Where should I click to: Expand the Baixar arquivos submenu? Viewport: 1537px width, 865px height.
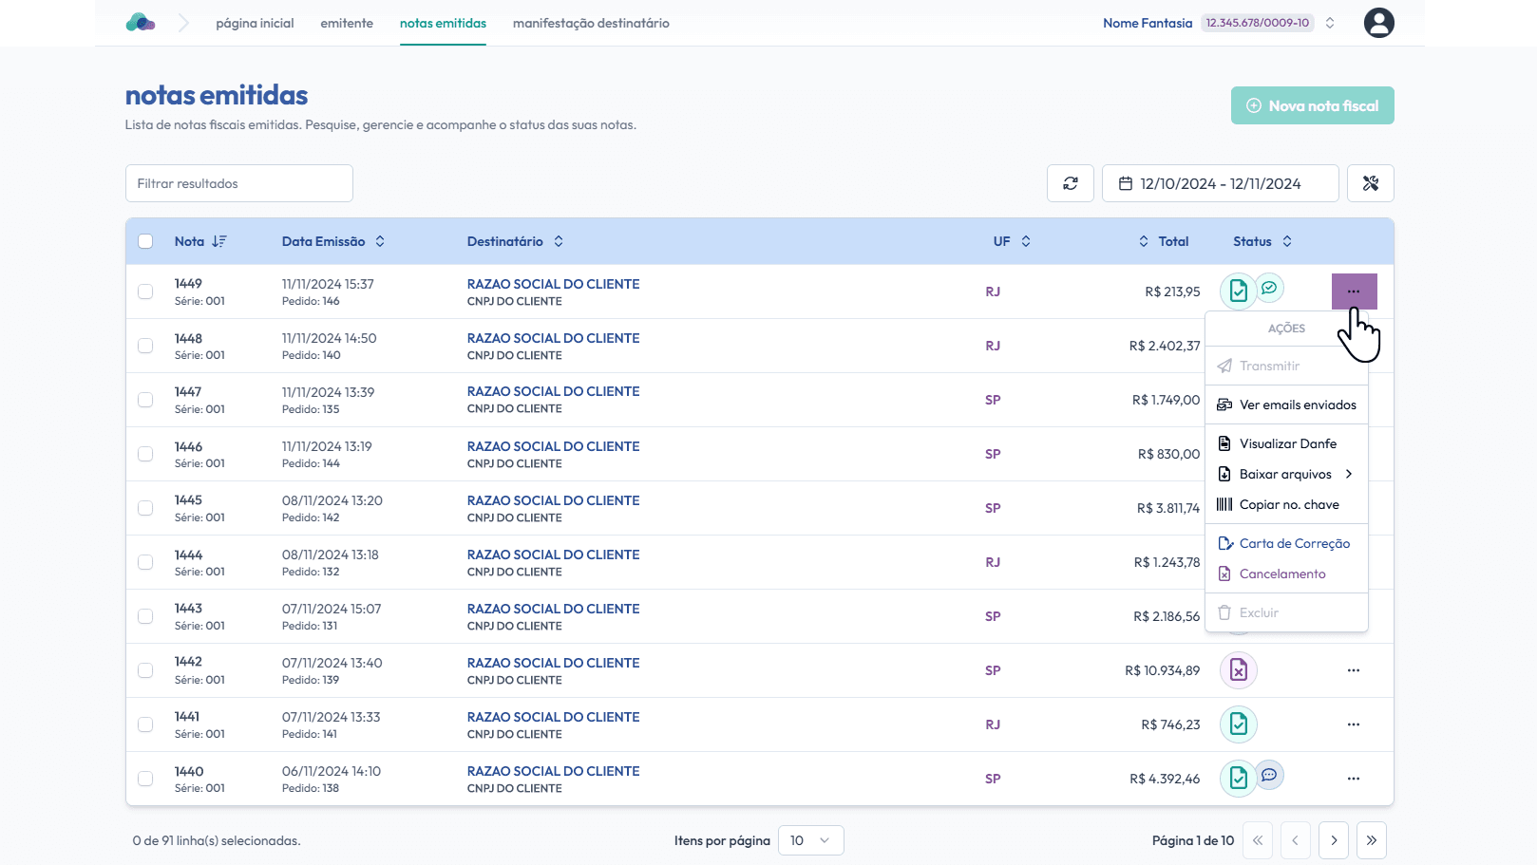point(1286,474)
